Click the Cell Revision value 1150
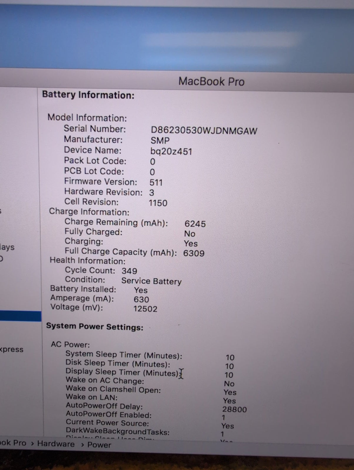 [158, 203]
